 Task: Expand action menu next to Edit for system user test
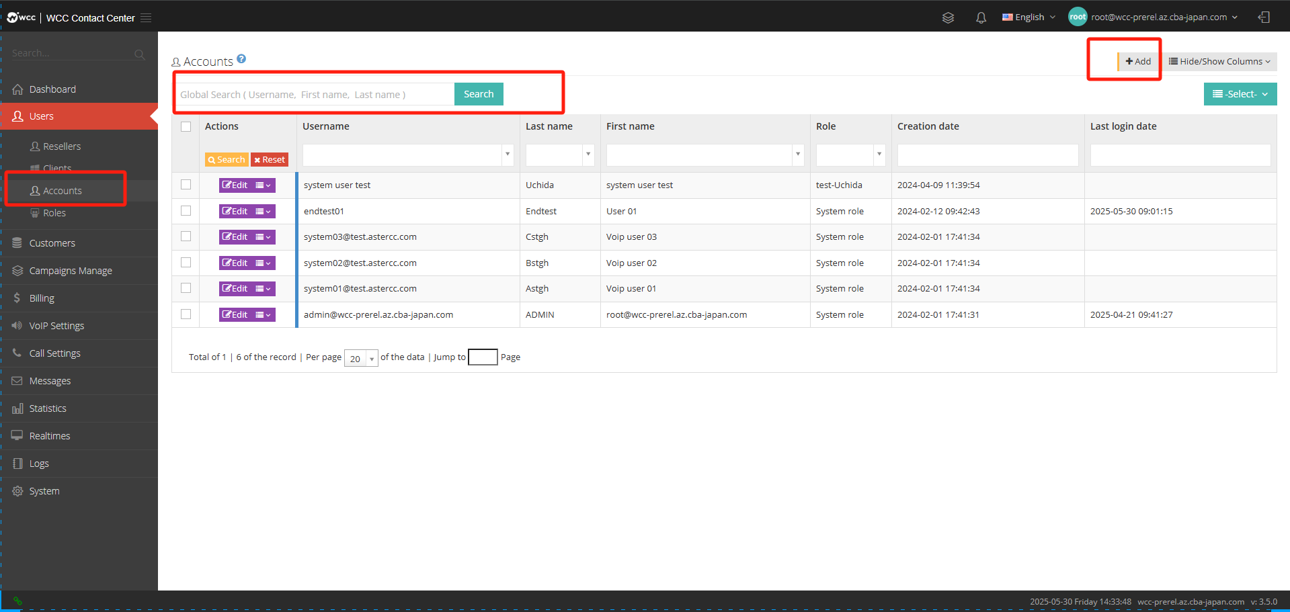[264, 185]
